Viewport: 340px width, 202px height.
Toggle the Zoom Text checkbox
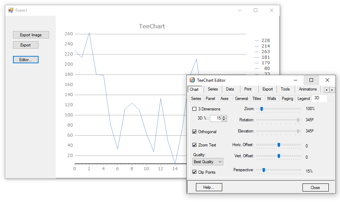point(194,145)
